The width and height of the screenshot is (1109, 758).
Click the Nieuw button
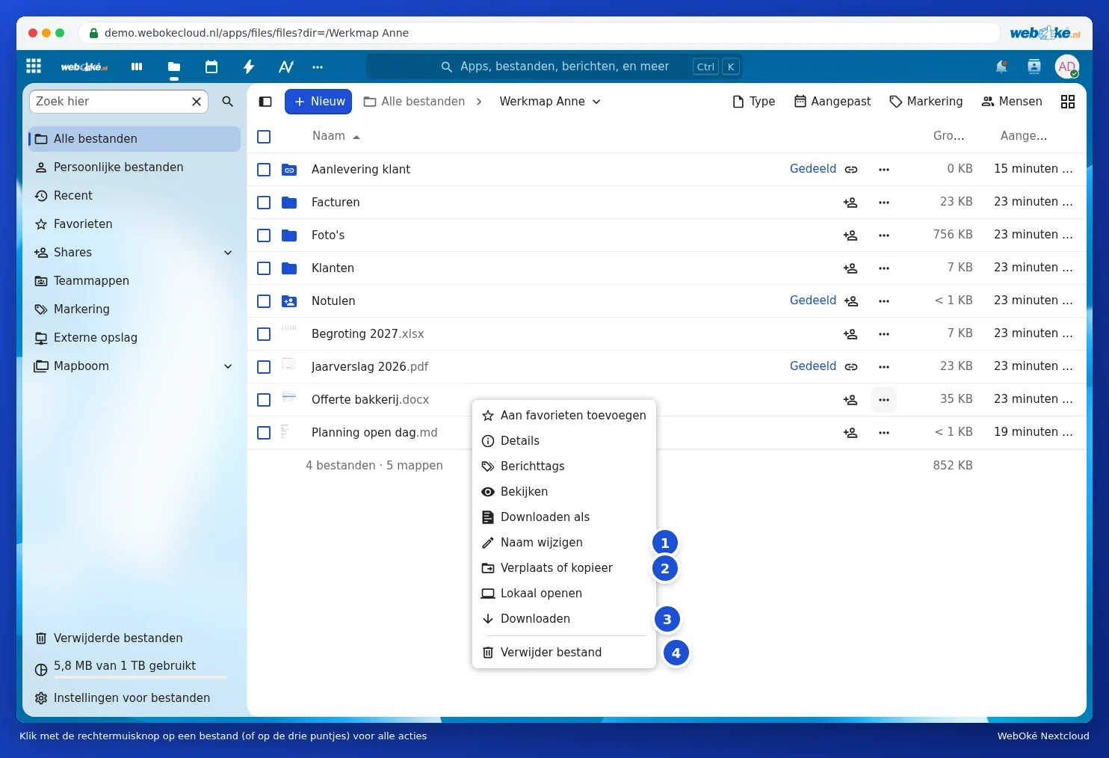[318, 102]
